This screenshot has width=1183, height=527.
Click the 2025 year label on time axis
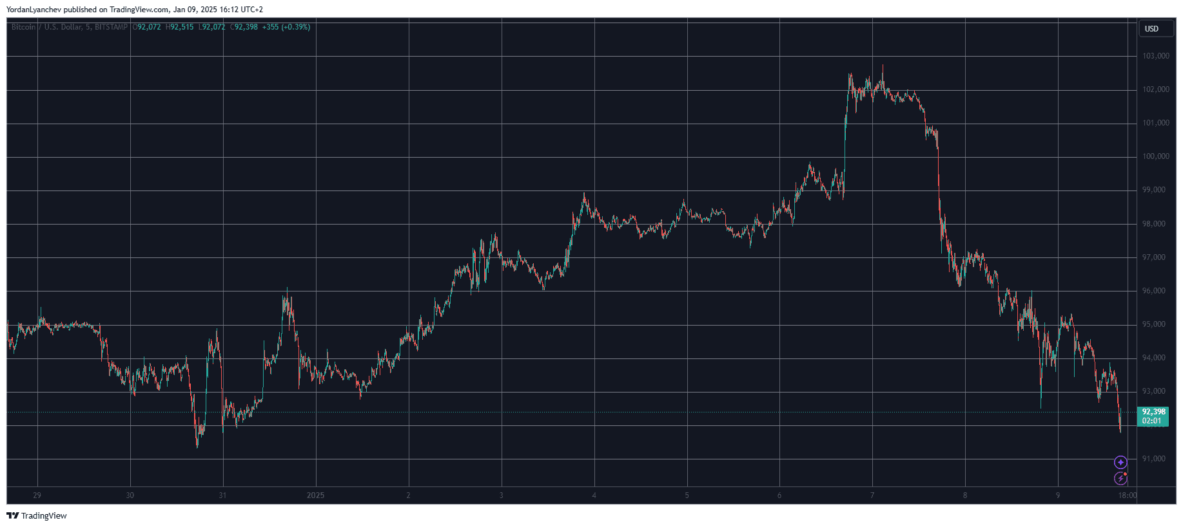pyautogui.click(x=316, y=495)
